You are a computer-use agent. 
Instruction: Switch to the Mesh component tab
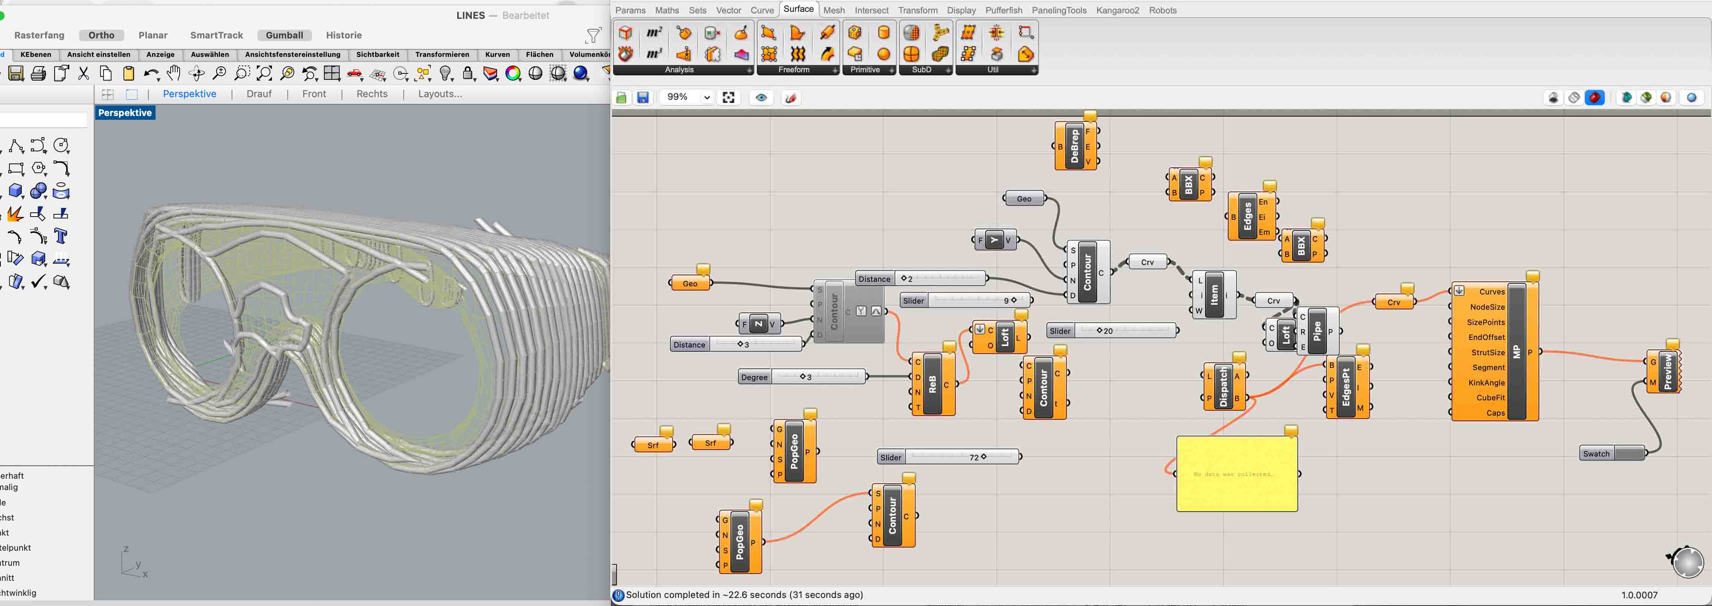(833, 10)
